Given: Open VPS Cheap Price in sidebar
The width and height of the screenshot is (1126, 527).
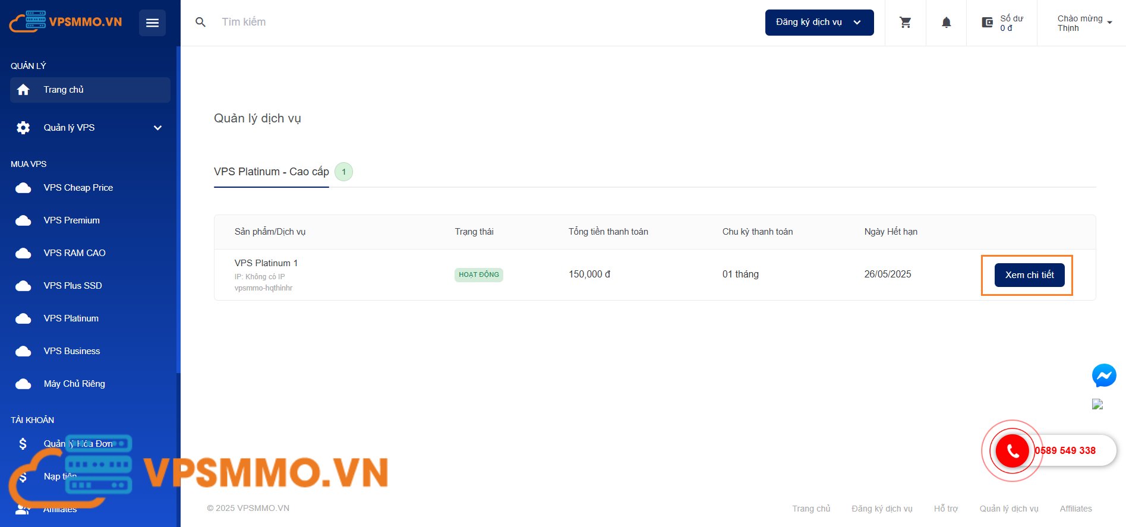Looking at the screenshot, I should pos(78,188).
